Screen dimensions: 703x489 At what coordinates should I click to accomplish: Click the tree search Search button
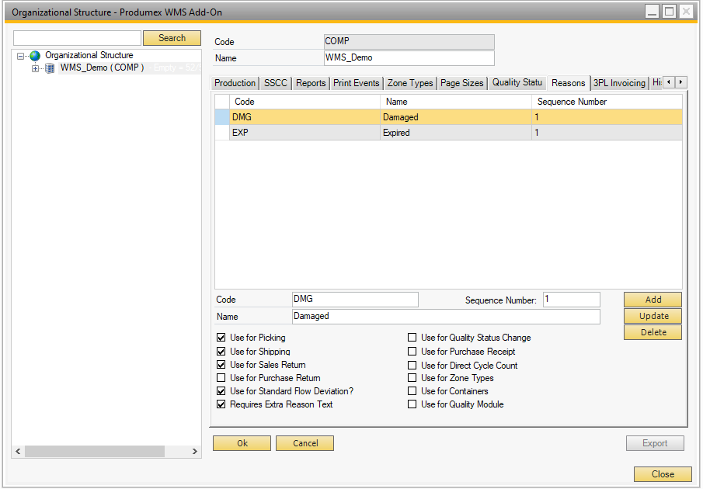tap(172, 38)
